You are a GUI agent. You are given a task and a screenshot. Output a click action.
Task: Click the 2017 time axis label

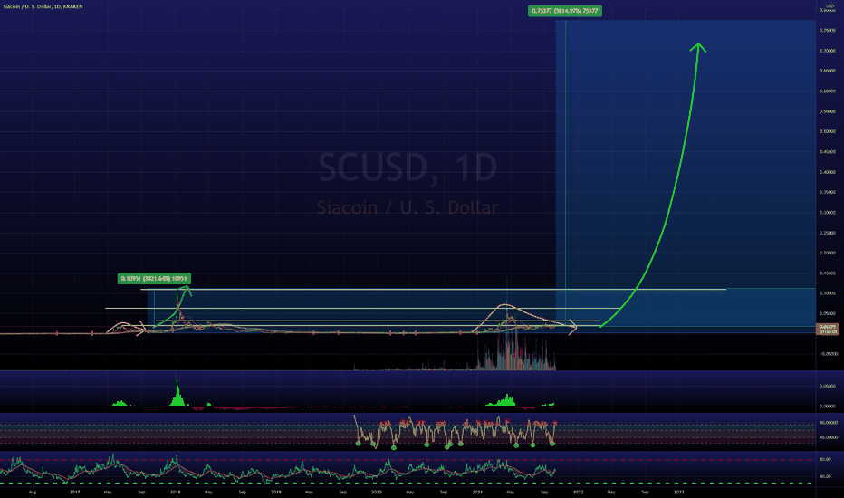point(74,492)
